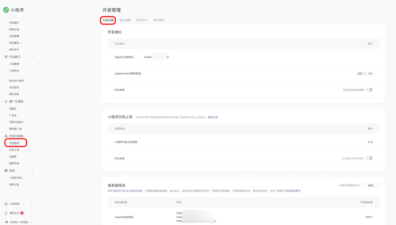
Task: Open the 查看详情 link
Action: coord(213,117)
